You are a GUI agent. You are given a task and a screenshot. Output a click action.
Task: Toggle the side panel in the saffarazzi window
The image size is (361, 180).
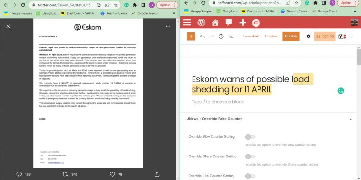(324, 3)
